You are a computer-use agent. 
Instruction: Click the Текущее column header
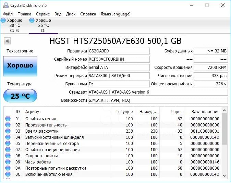(122, 112)
